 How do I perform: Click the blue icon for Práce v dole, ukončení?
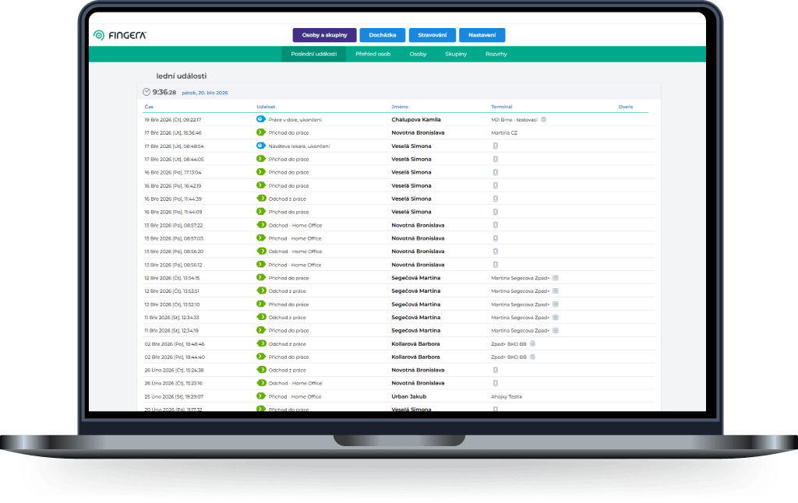261,119
